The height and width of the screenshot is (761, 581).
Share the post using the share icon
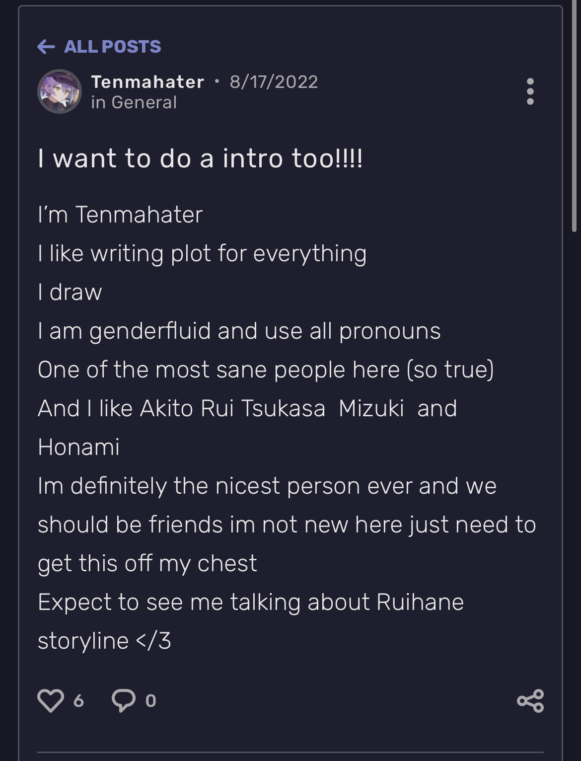[x=530, y=701]
